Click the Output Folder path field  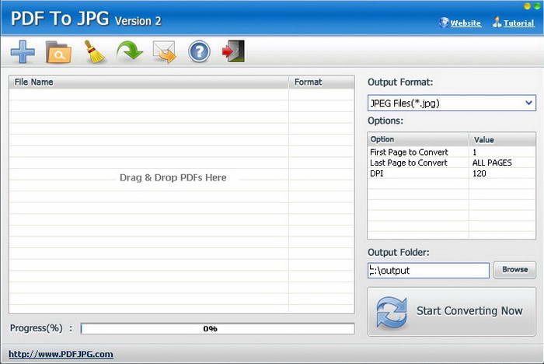pyautogui.click(x=428, y=270)
